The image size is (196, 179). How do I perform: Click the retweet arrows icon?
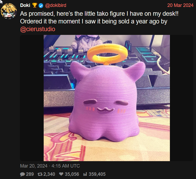pyautogui.click(x=40, y=174)
